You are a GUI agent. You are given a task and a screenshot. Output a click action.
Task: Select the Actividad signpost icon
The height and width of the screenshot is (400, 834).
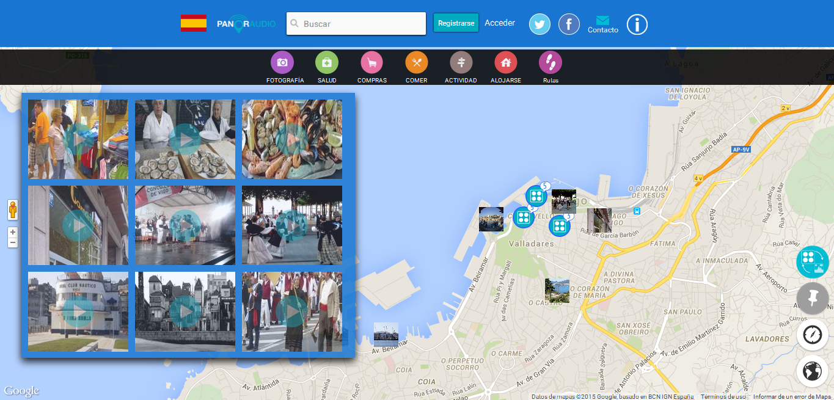(x=461, y=62)
